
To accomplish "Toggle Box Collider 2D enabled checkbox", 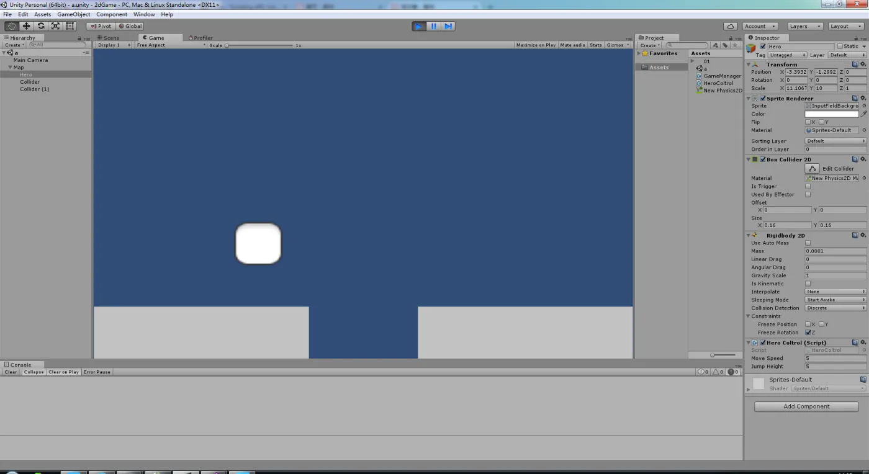I will coord(763,159).
